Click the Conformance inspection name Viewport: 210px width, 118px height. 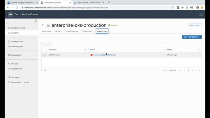54,55
